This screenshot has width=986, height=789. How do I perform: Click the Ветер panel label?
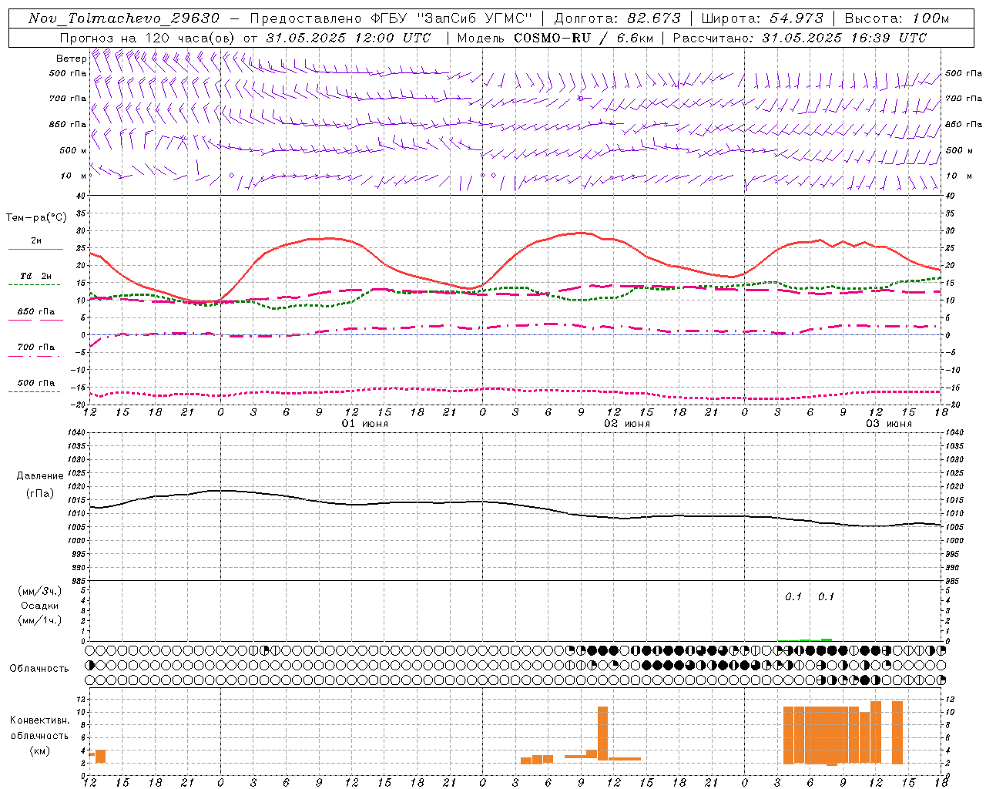pos(71,59)
